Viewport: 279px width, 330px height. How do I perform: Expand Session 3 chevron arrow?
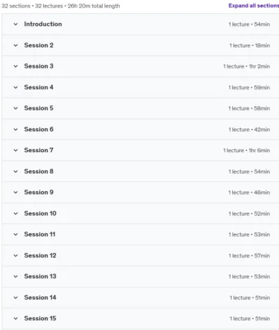tap(15, 66)
